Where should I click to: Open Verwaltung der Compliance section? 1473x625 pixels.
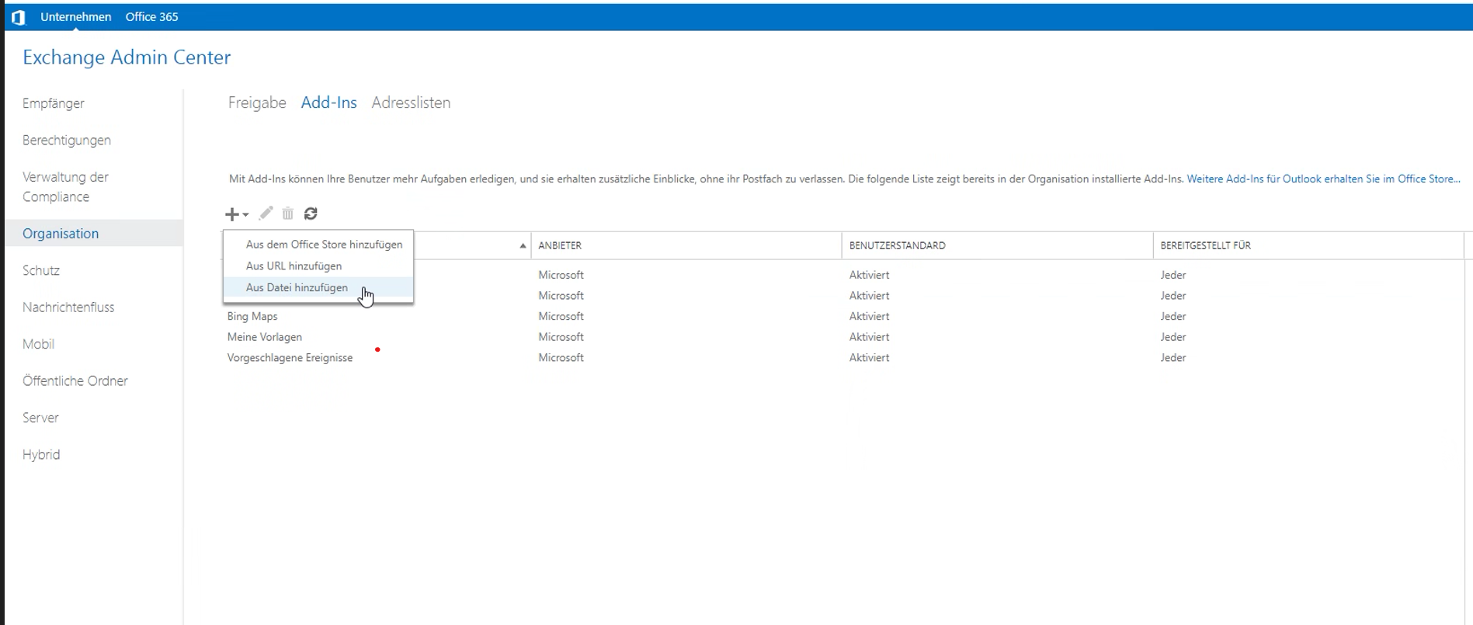[x=66, y=187]
